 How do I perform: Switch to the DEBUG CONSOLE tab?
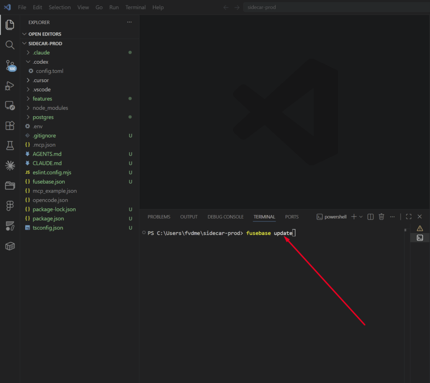click(225, 217)
